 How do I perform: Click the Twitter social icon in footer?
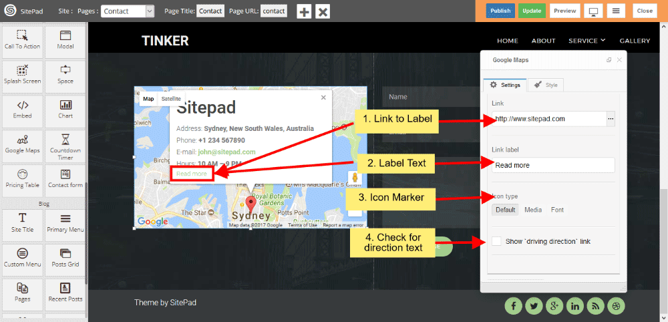click(x=533, y=306)
